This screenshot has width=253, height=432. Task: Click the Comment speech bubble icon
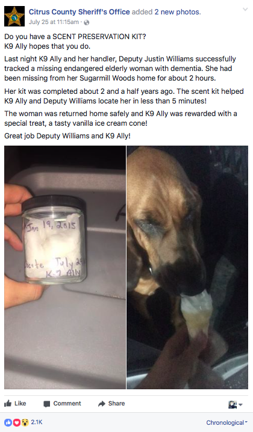[x=47, y=404]
